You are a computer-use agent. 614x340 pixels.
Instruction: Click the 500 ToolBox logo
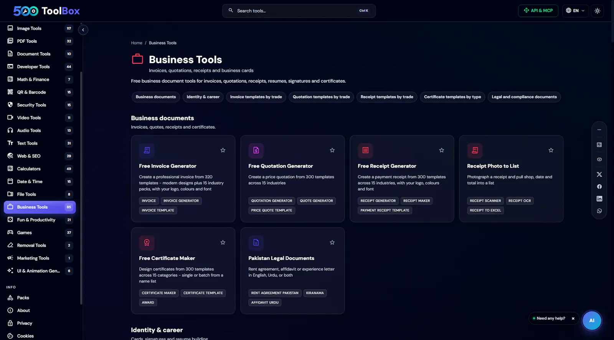[46, 11]
